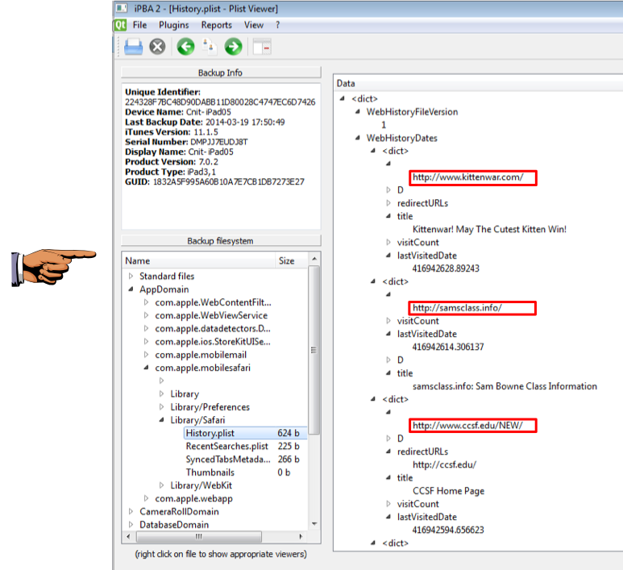Click the horizontal scrollbar thumb in filesystem
Screen dimensions: 623x570
click(x=198, y=536)
